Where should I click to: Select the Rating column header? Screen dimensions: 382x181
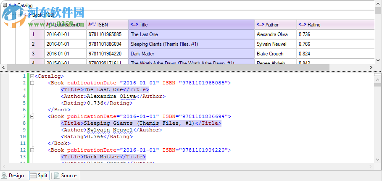[x=335, y=25]
